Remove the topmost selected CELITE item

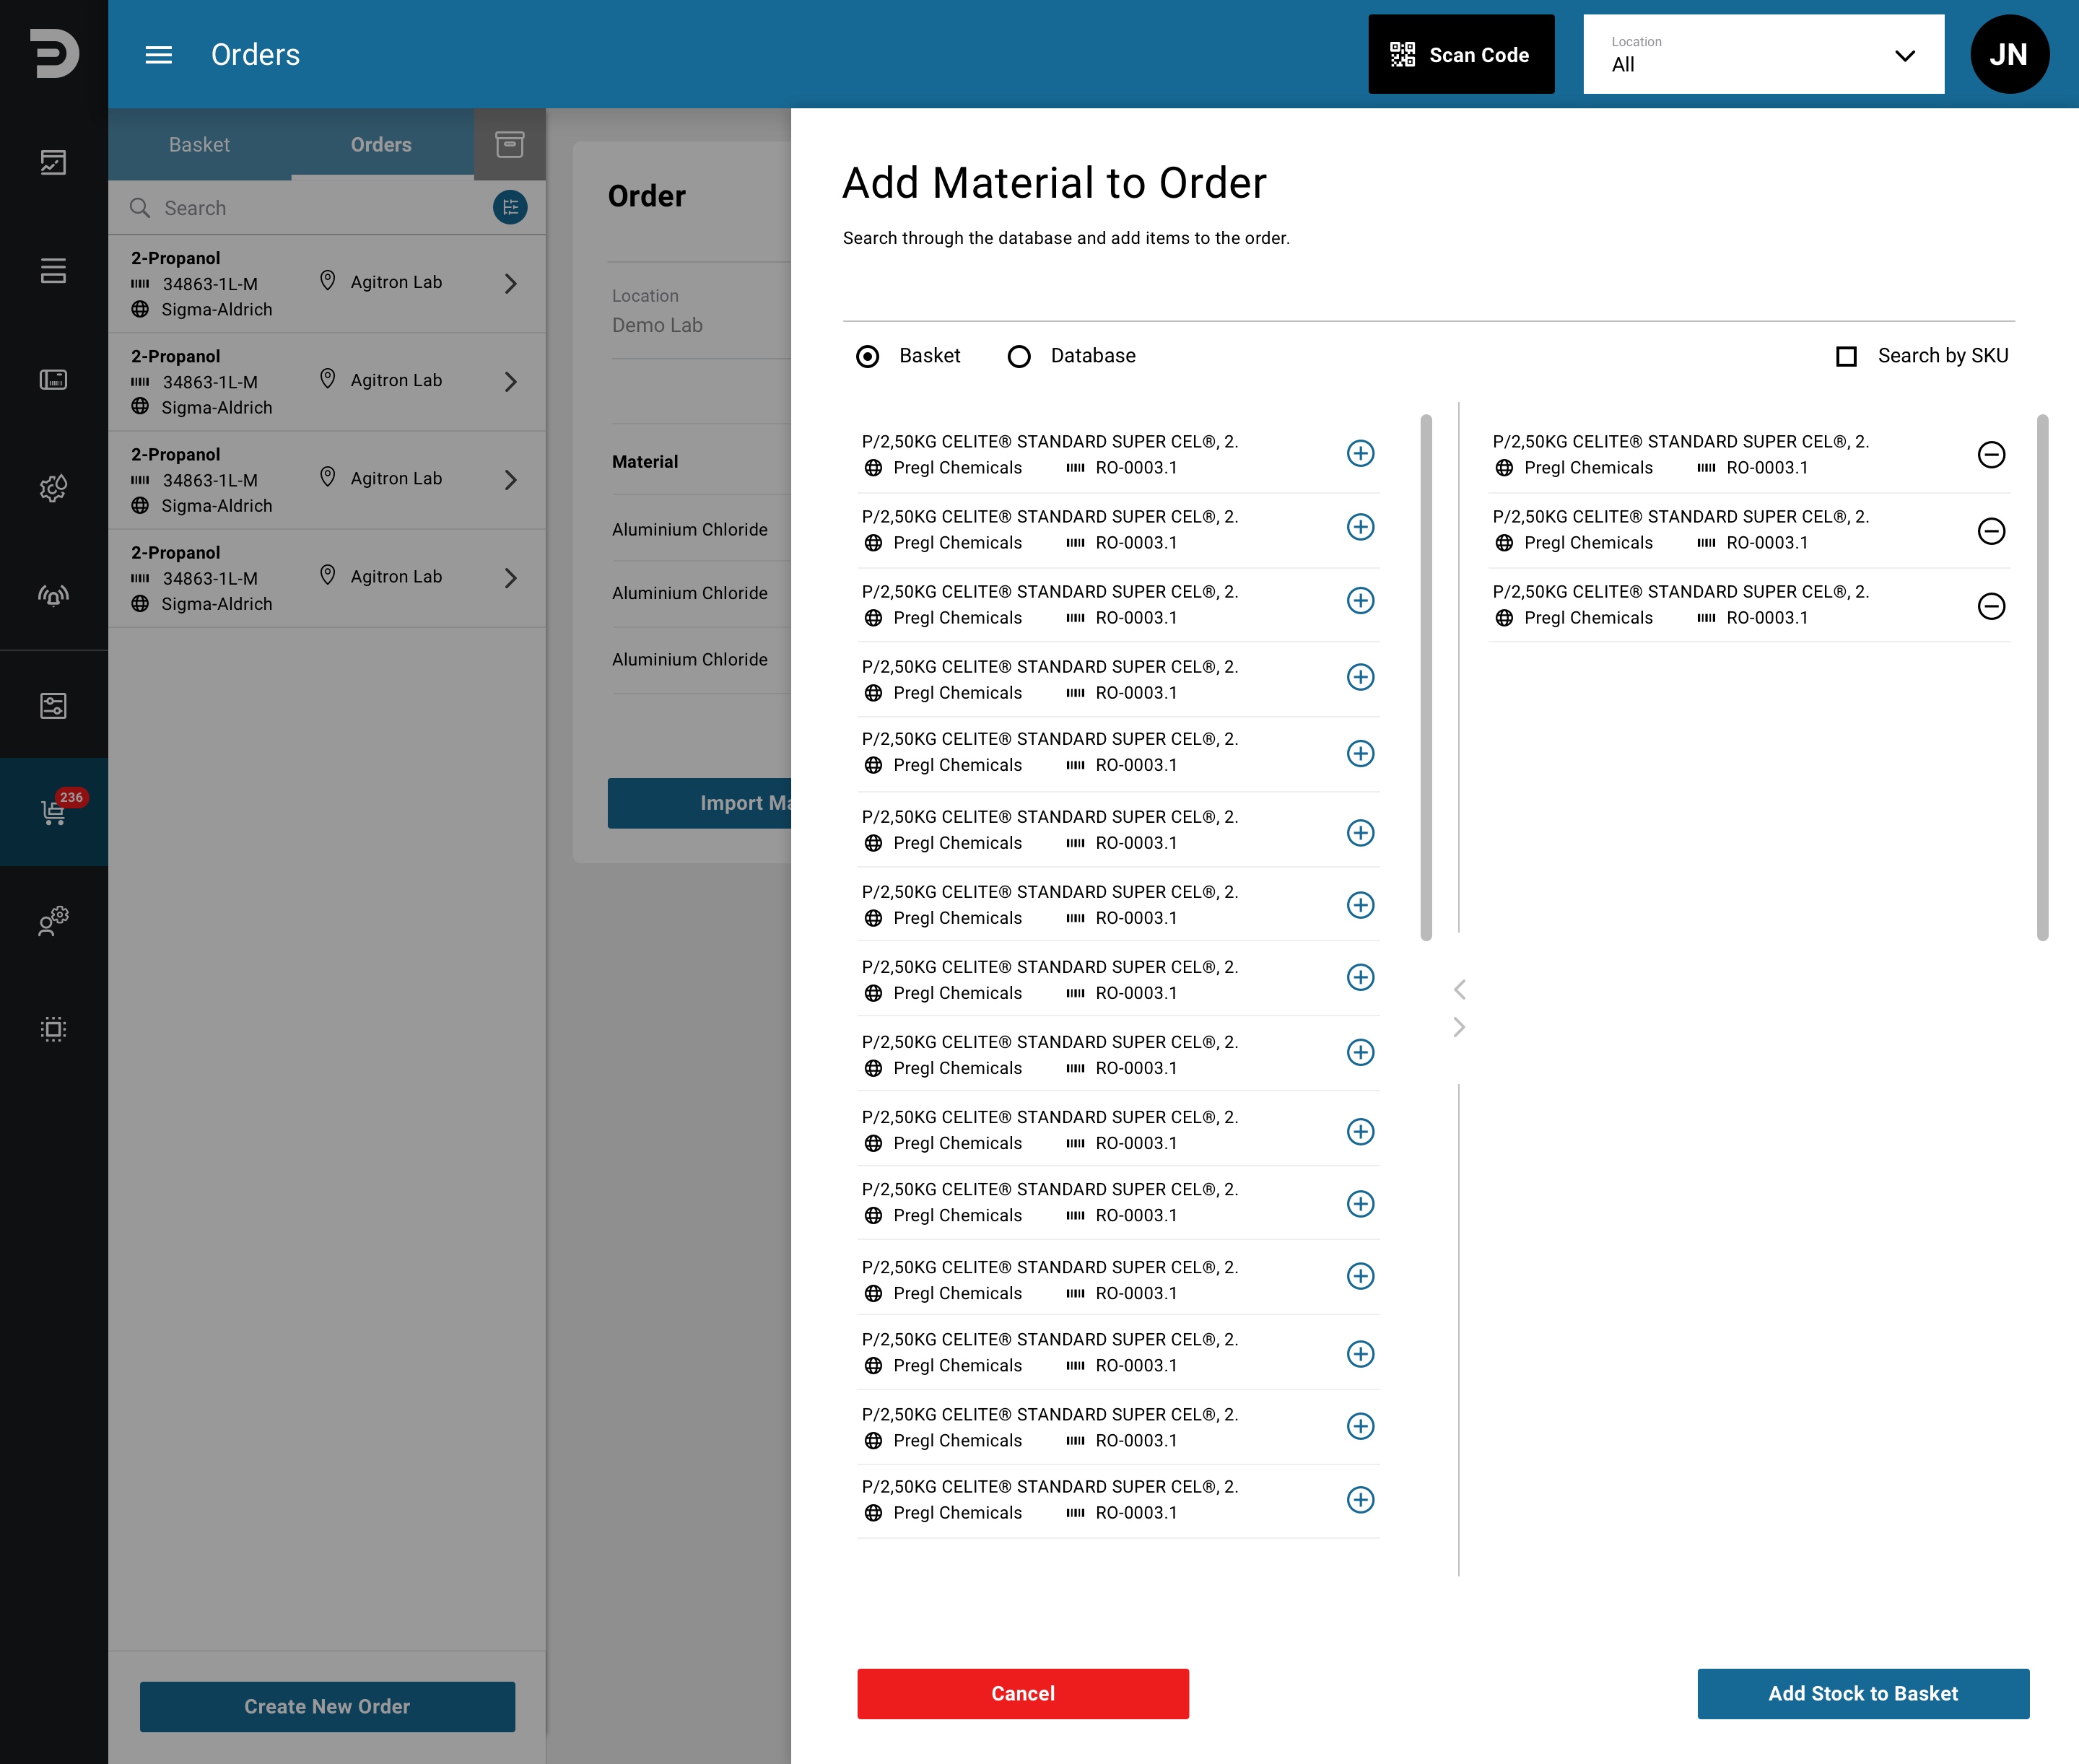(1991, 455)
